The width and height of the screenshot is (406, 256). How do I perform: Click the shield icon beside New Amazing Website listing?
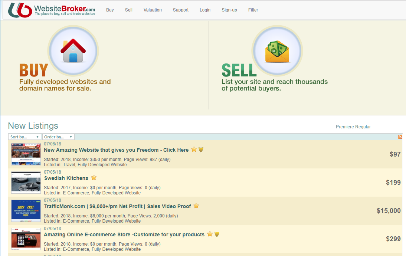pyautogui.click(x=201, y=150)
